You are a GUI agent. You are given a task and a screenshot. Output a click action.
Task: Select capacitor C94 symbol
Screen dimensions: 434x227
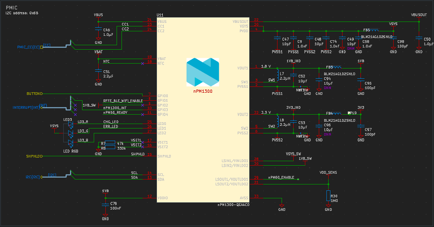coord(319,80)
